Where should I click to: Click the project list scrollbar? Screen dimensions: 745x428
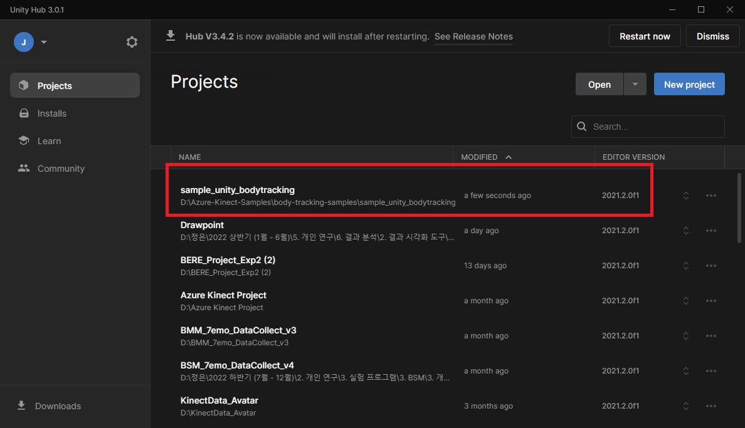click(739, 208)
